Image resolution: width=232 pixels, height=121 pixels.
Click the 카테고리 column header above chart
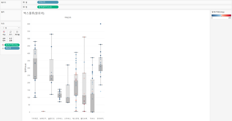[x=68, y=18]
